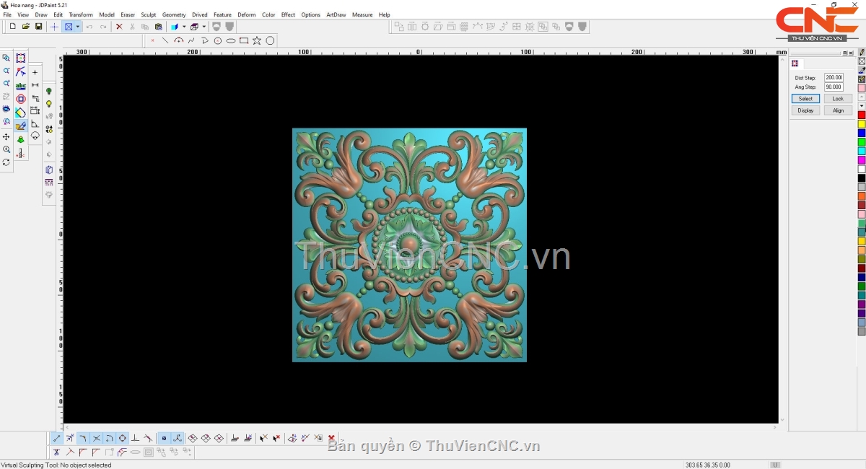This screenshot has width=866, height=469.
Task: Click the green cone model icon
Action: pyautogui.click(x=21, y=140)
